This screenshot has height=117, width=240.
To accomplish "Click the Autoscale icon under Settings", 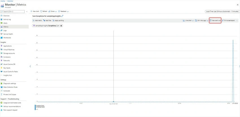I will point(2,91).
